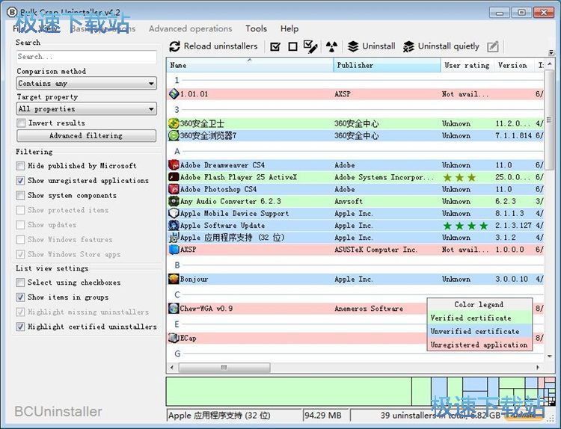The image size is (561, 429).
Task: Toggle Show system components checkbox
Action: tap(21, 196)
